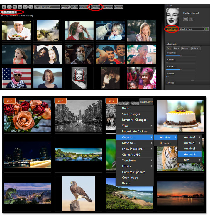Open the World filter dropdown
The image size is (210, 216).
(65, 7)
